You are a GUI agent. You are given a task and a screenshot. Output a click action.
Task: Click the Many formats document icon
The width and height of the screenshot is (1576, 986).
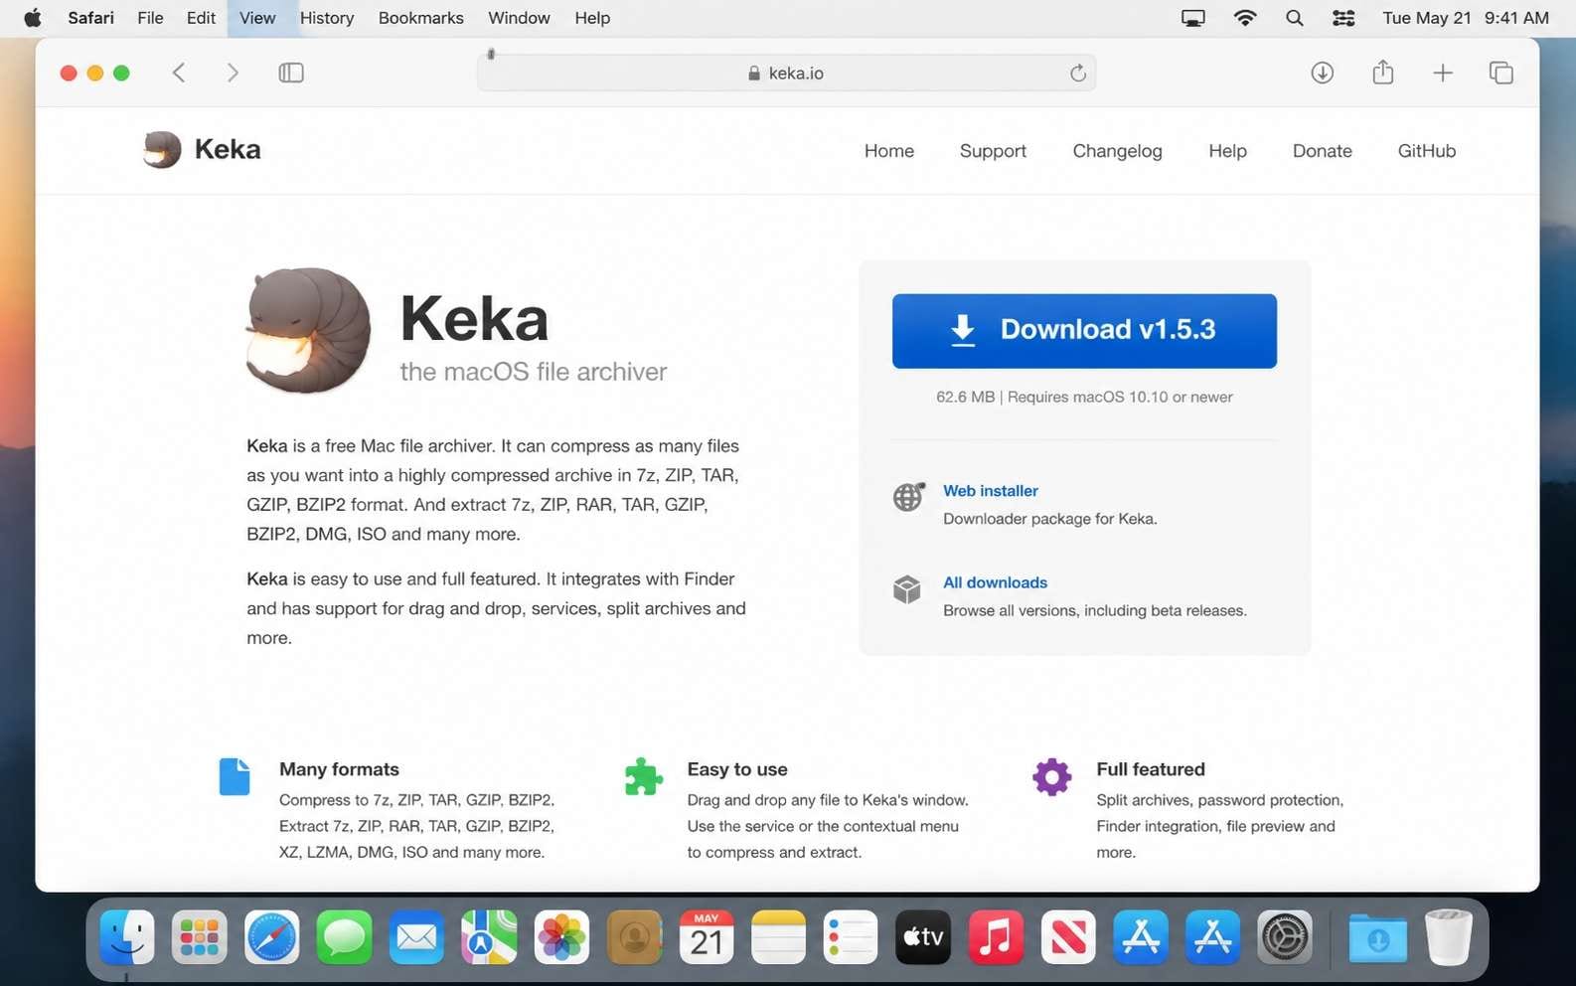tap(235, 776)
